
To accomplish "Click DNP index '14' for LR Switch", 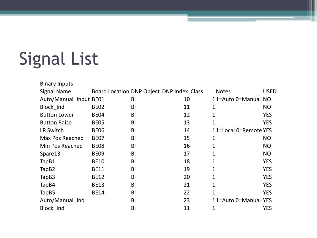I will 187,130.
